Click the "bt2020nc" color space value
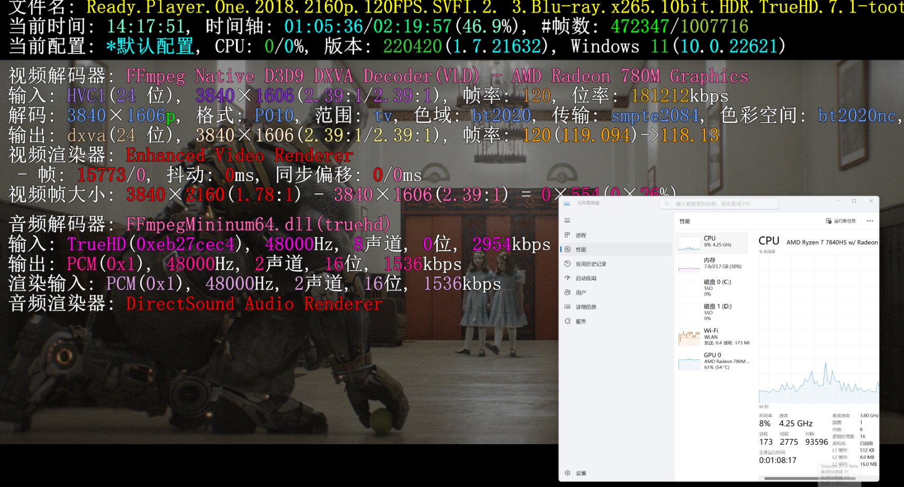The width and height of the screenshot is (904, 487). point(857,115)
